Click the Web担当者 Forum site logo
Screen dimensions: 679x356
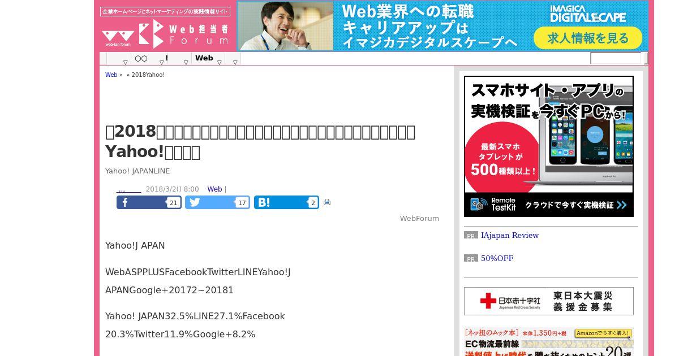tap(165, 33)
